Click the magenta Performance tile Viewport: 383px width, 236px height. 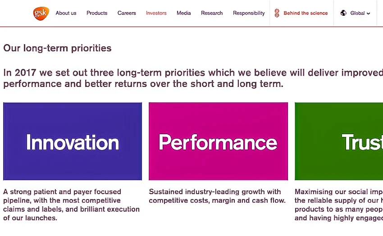(219, 141)
